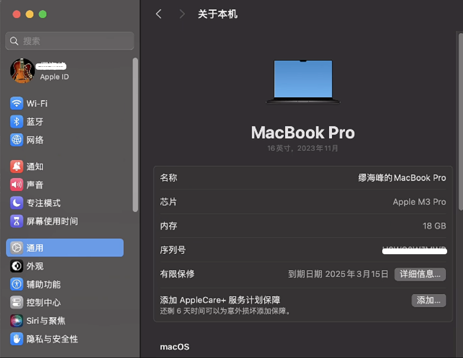
Task: Click the Bluetooth icon in sidebar
Action: [16, 122]
